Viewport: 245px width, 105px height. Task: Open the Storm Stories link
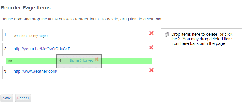pos(80,60)
